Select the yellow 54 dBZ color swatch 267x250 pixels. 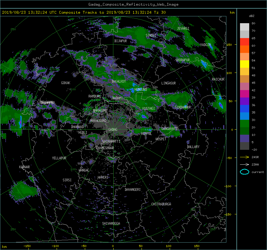[244, 64]
